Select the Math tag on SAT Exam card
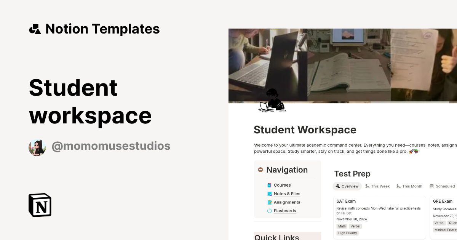 click(342, 226)
